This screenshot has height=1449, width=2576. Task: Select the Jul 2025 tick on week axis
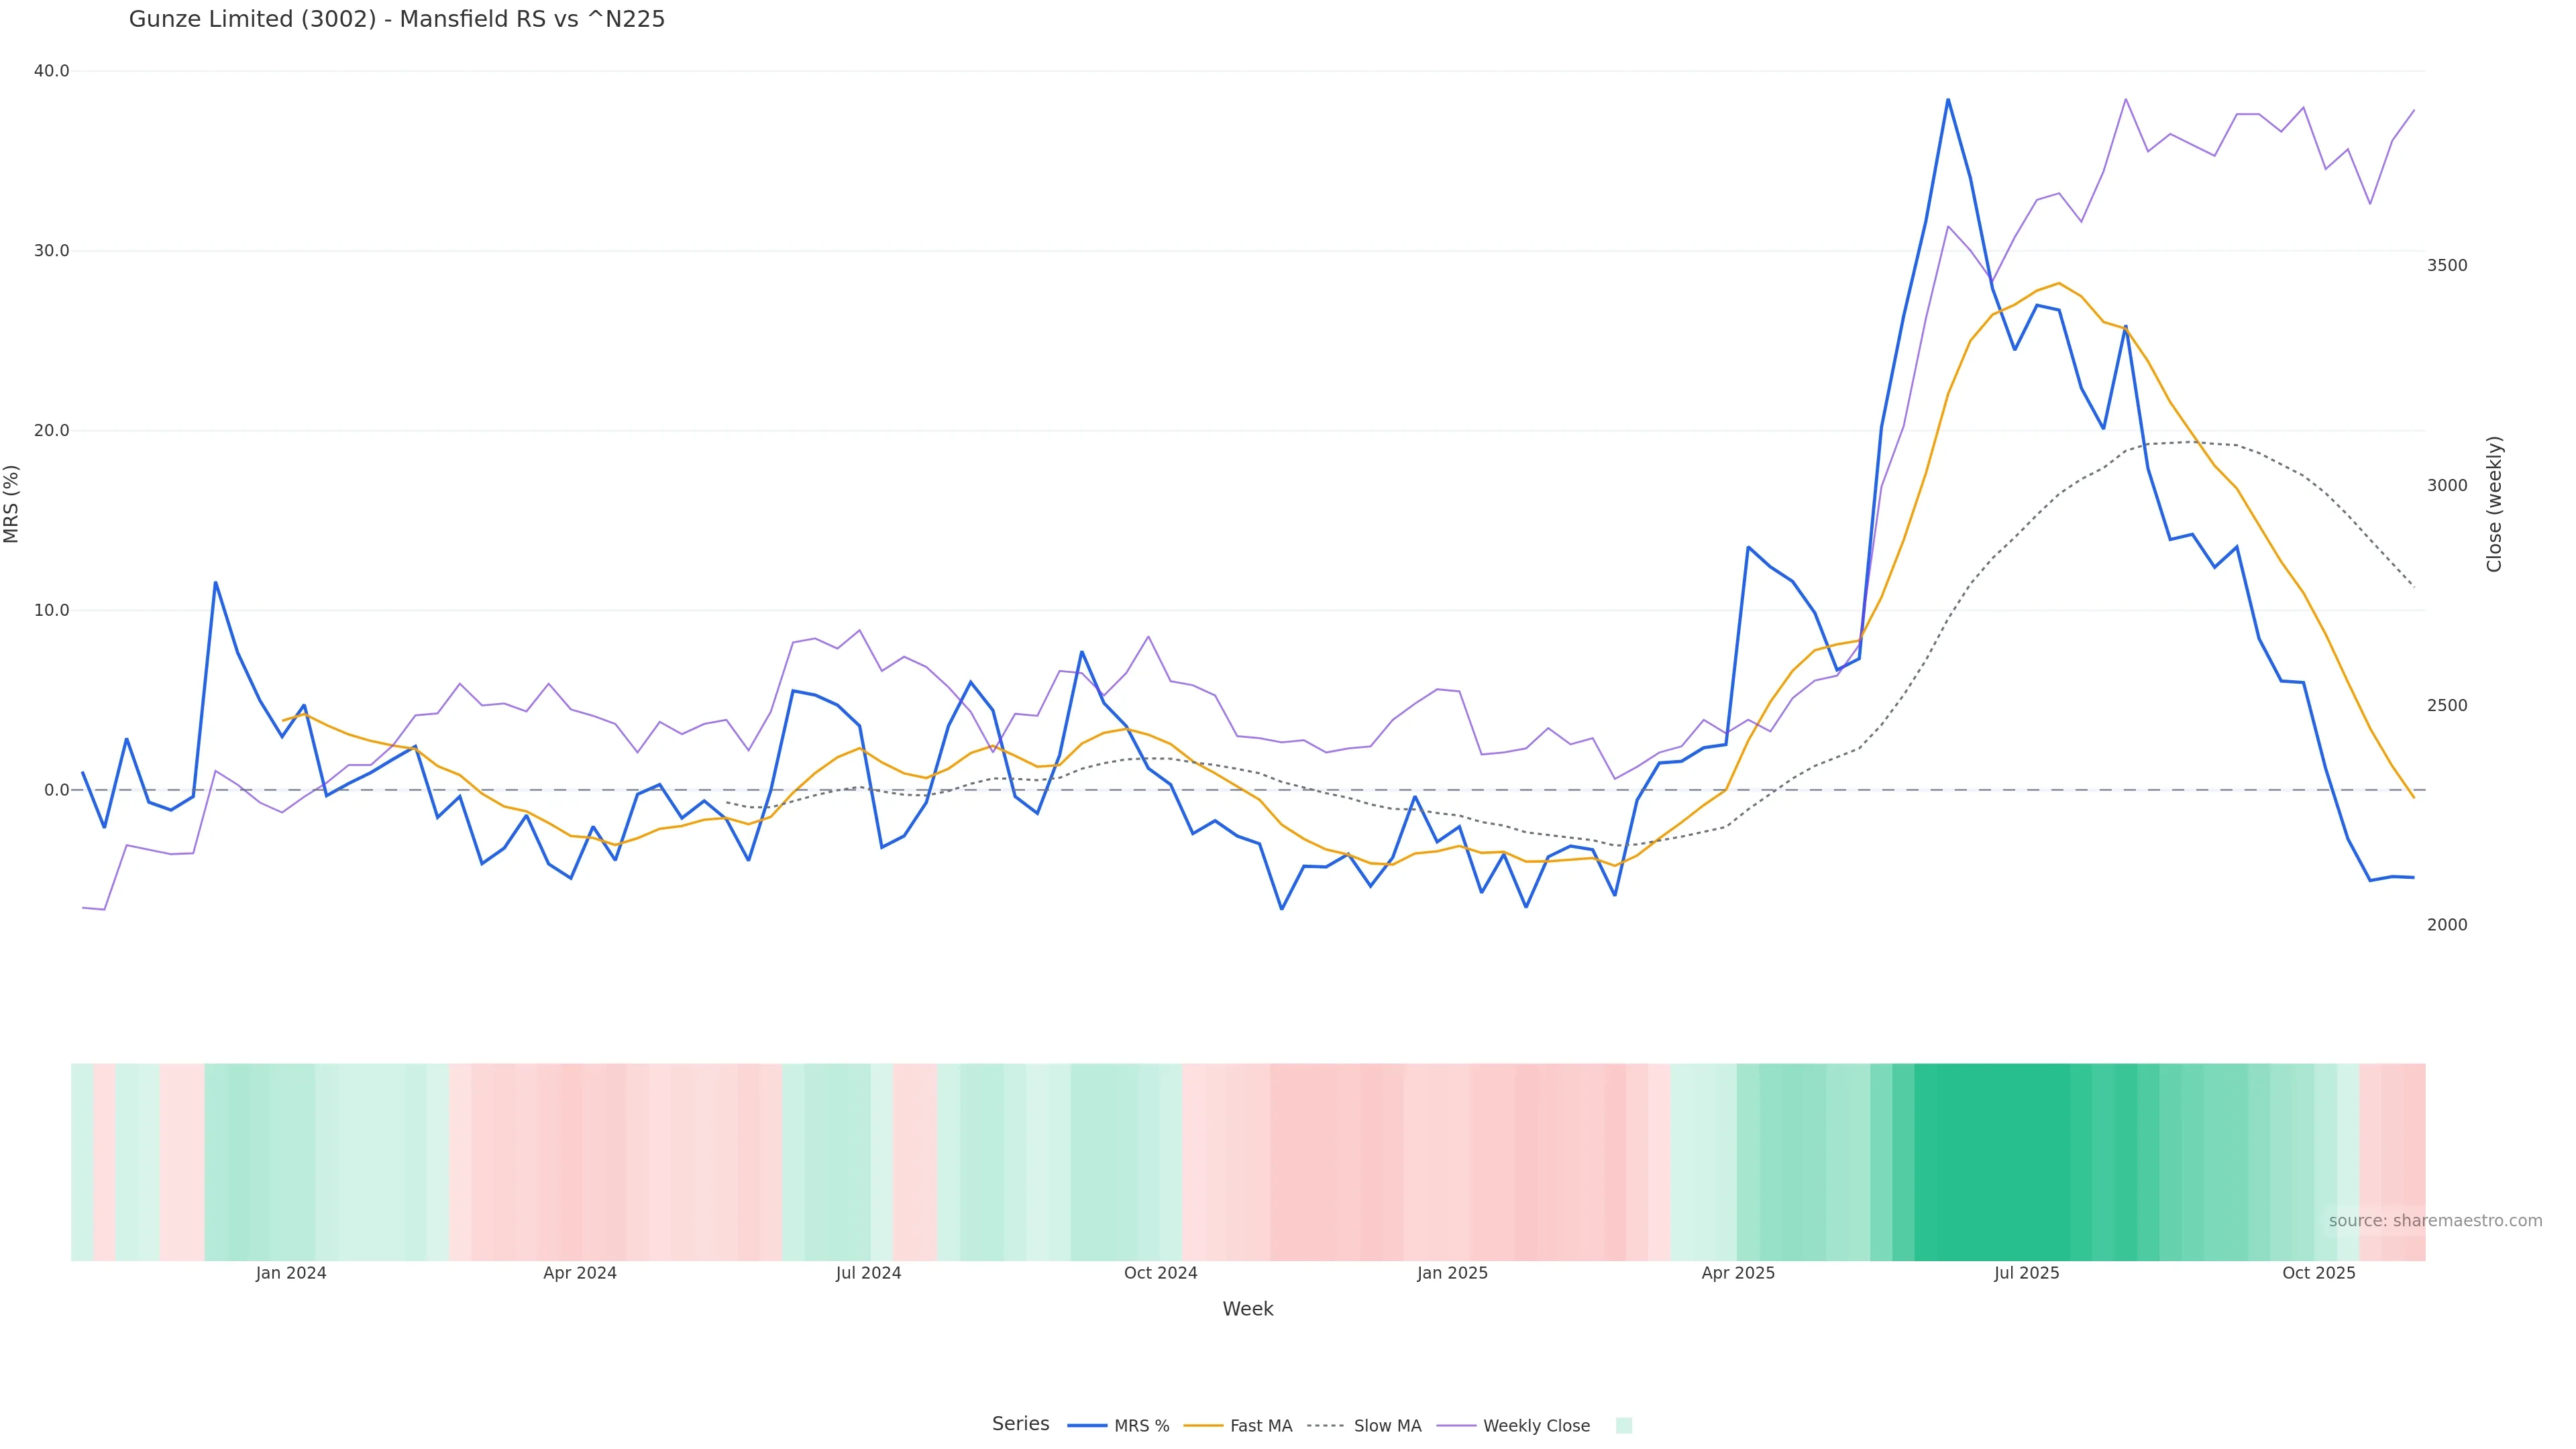tap(2026, 1273)
